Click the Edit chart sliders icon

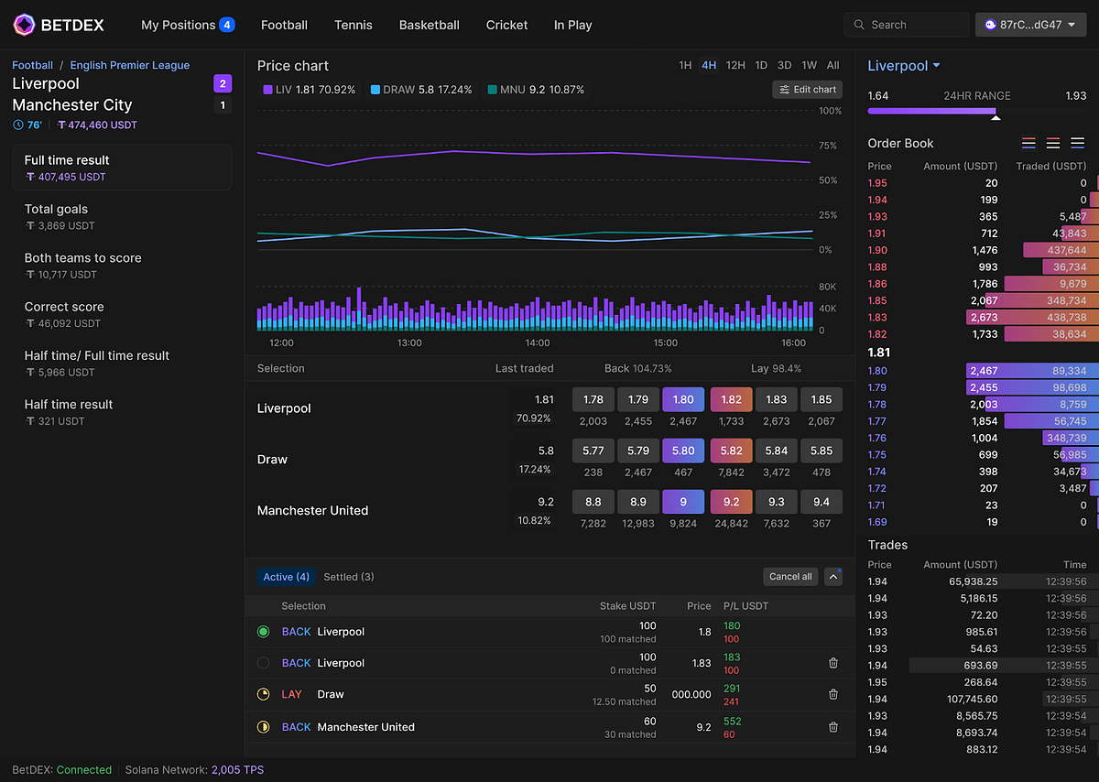[x=785, y=90]
